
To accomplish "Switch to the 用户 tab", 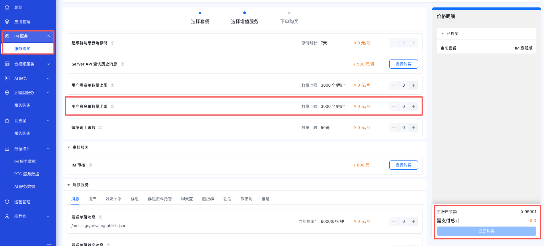I will click(92, 199).
